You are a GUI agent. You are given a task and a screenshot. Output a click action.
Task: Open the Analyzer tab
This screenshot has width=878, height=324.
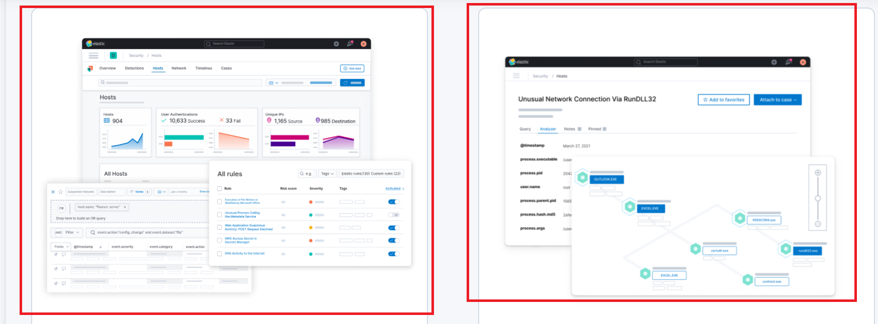click(x=548, y=129)
